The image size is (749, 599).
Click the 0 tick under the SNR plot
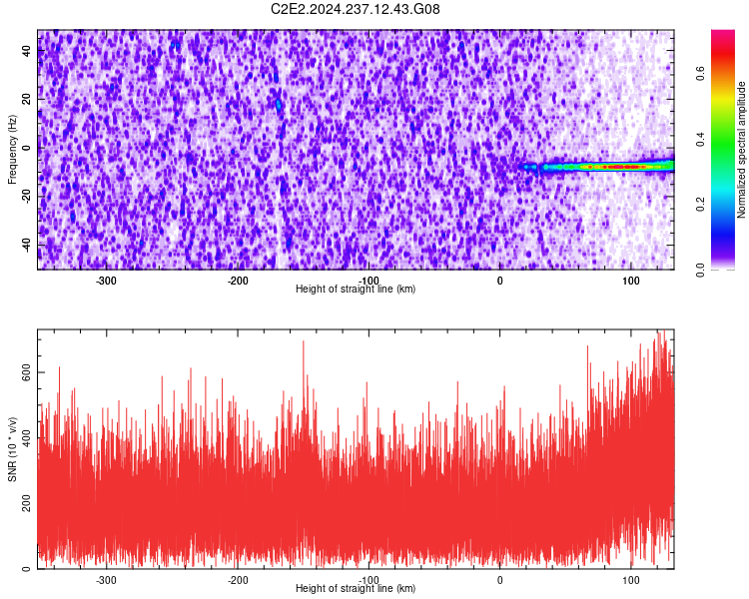tap(499, 580)
